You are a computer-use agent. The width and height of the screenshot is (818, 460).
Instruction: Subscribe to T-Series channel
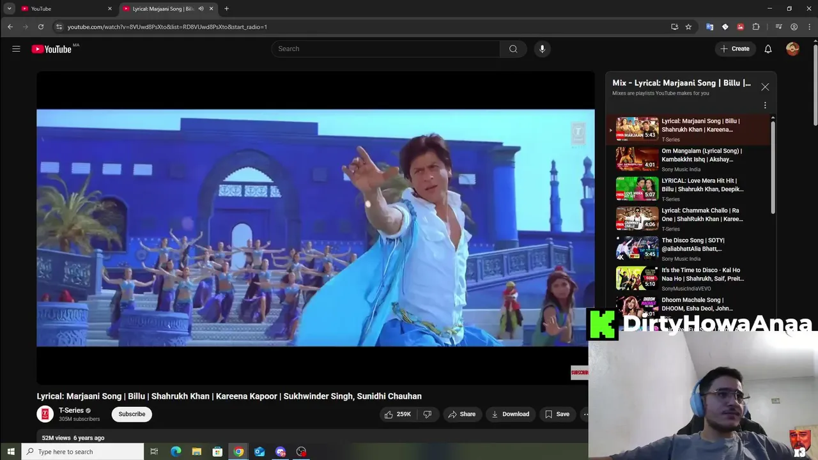[x=132, y=414]
